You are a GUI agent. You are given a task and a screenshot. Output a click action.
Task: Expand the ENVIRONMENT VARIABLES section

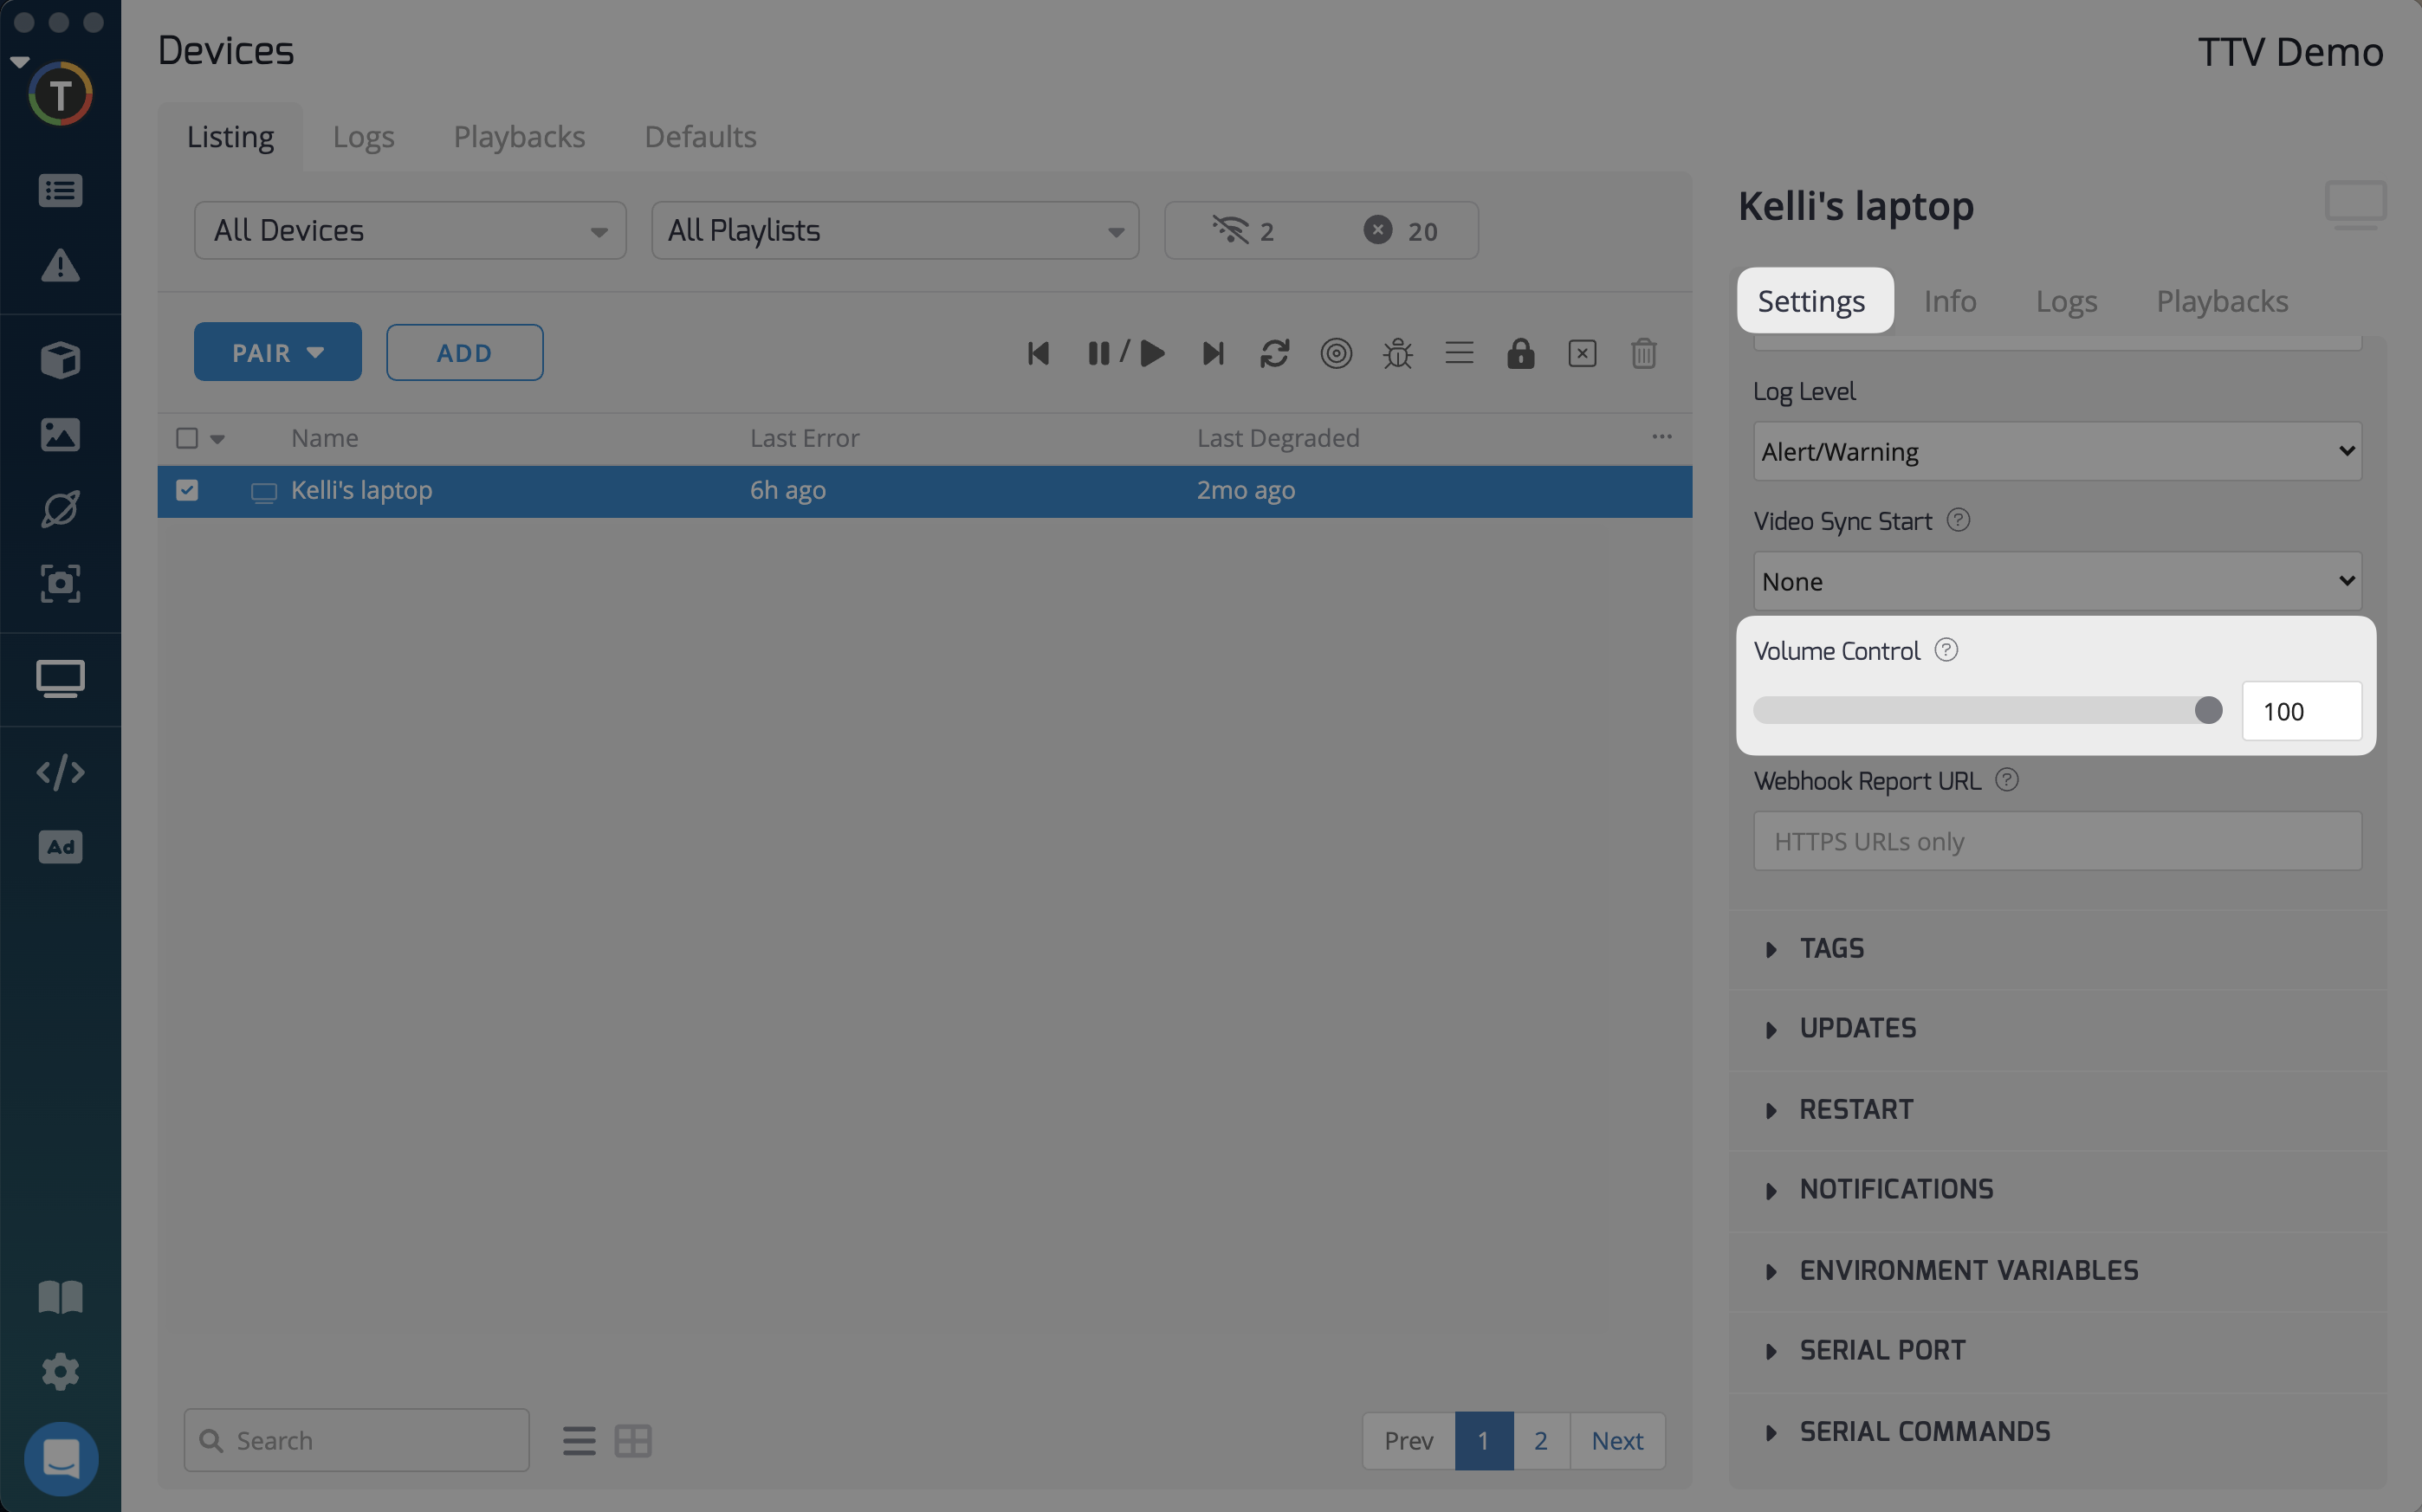1968,1270
